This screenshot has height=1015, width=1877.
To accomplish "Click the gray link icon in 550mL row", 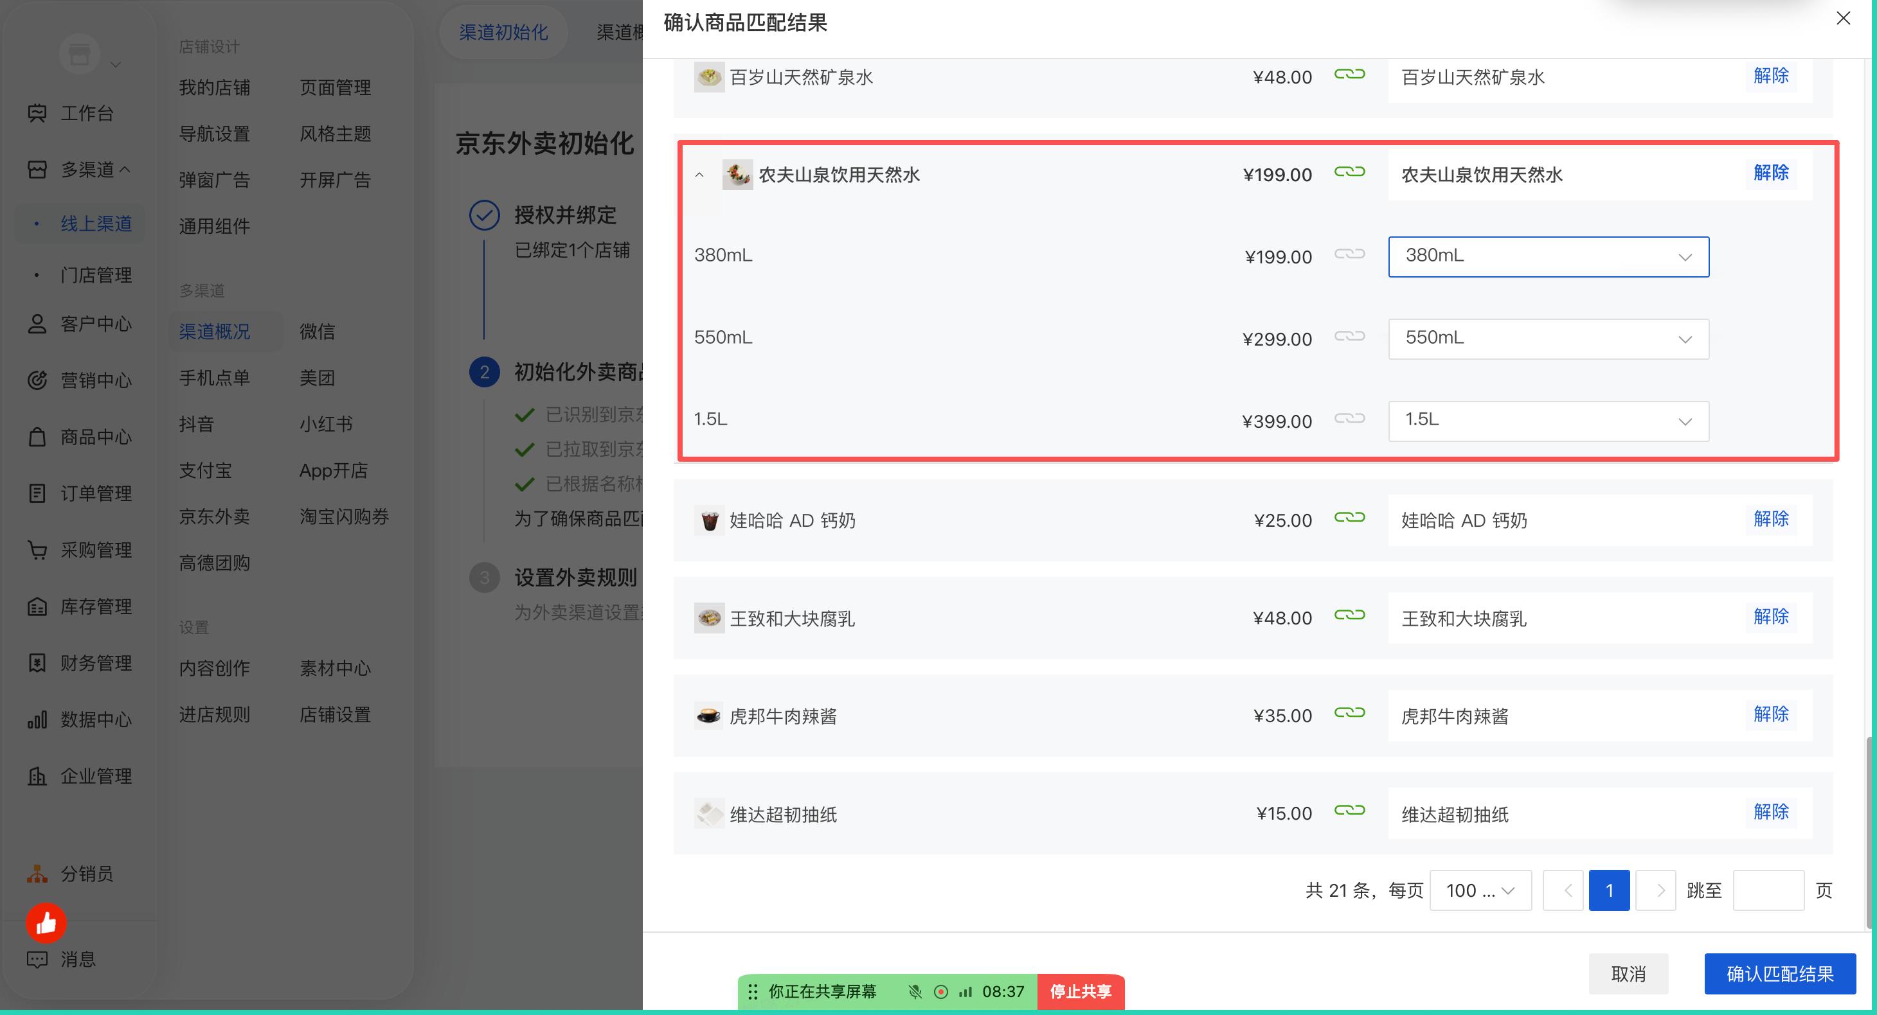I will coord(1349,337).
